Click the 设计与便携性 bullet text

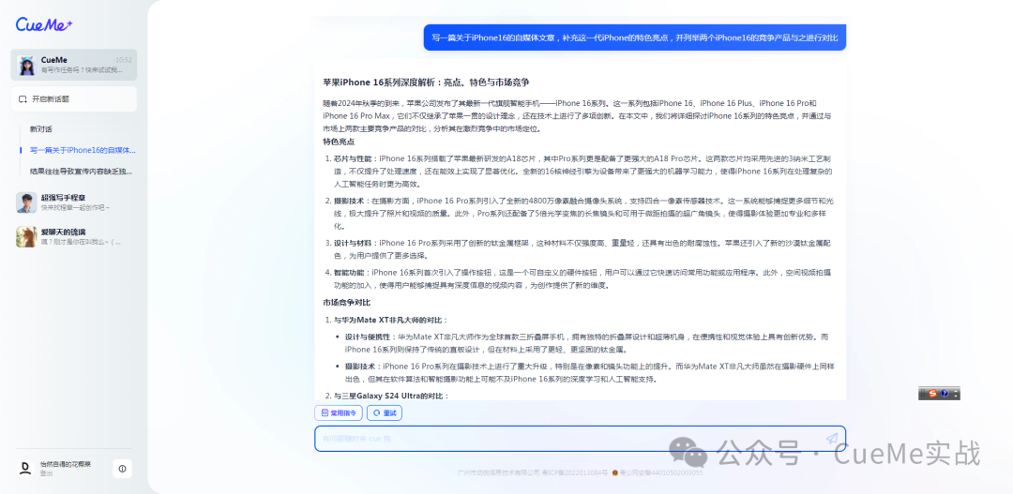[x=586, y=343]
